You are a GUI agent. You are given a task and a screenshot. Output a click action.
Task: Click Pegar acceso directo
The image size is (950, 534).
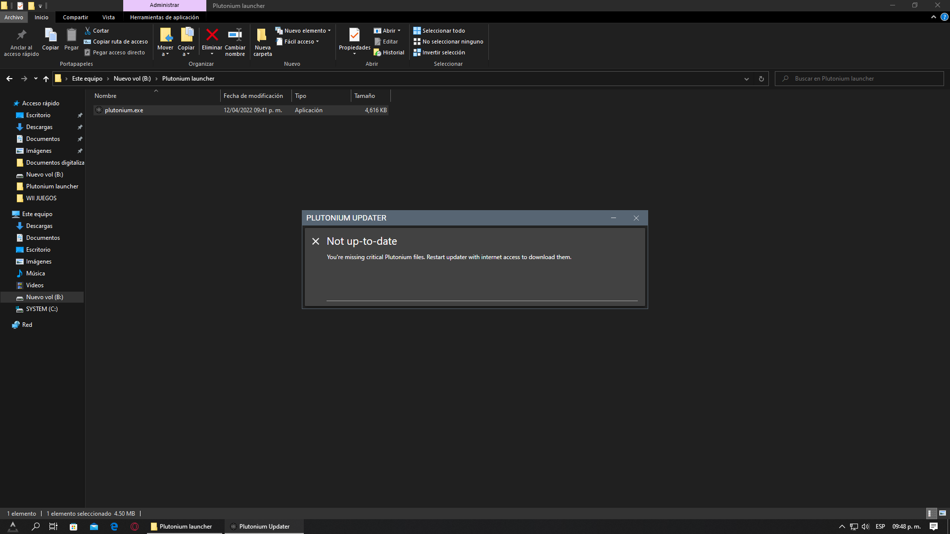coord(114,52)
